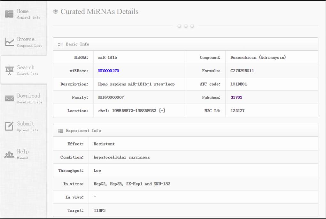Image resolution: width=326 pixels, height=219 pixels.
Task: Open the Browse menu label
Action: point(26,39)
